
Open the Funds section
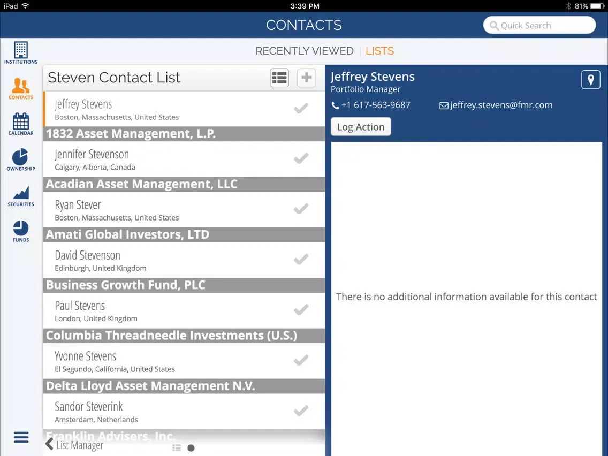(x=21, y=231)
